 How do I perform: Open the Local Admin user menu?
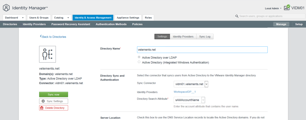tap(273, 8)
